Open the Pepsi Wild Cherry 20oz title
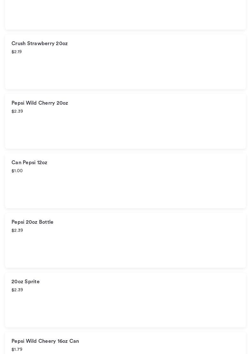251x354 pixels. coord(40,103)
